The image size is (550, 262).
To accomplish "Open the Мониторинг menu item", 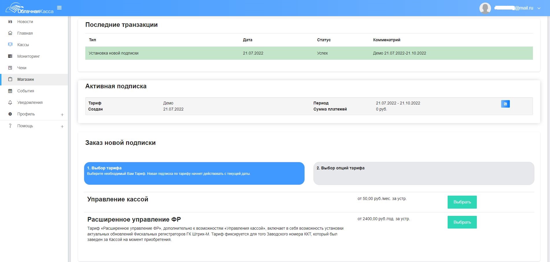I will [x=28, y=56].
